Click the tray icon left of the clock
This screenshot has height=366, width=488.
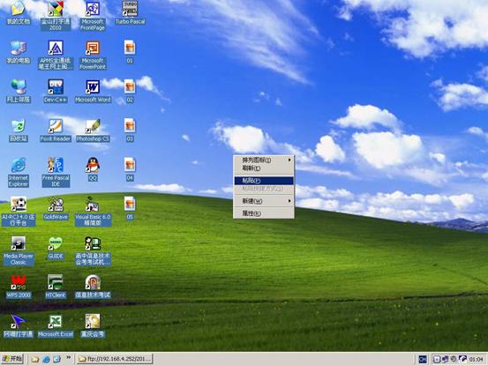tap(462, 359)
